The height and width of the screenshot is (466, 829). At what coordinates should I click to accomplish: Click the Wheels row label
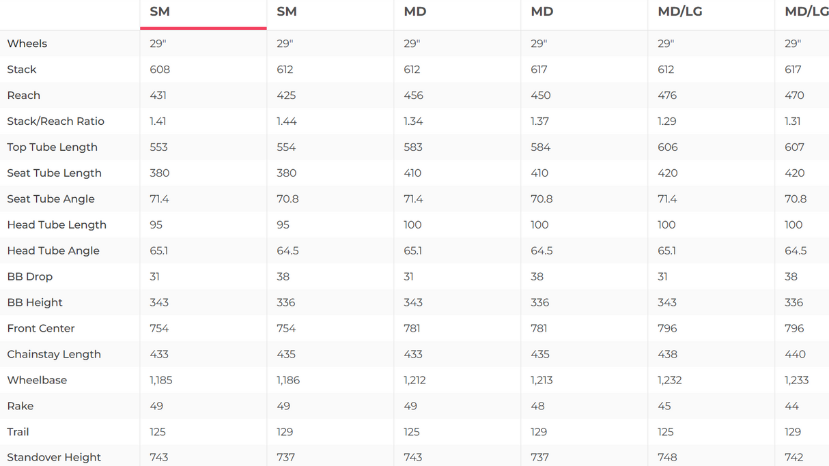pyautogui.click(x=27, y=44)
